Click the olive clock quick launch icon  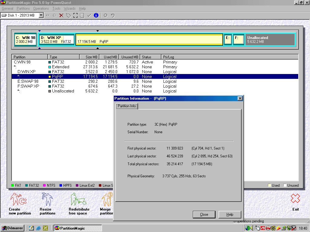(x=45, y=228)
